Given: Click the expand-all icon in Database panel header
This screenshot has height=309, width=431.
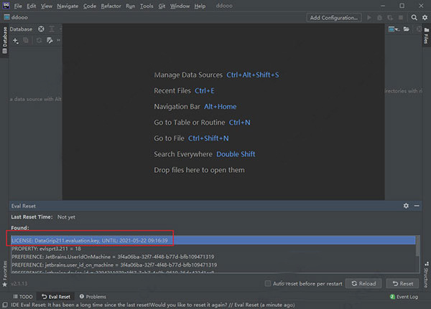Looking at the screenshot, I should [52, 29].
